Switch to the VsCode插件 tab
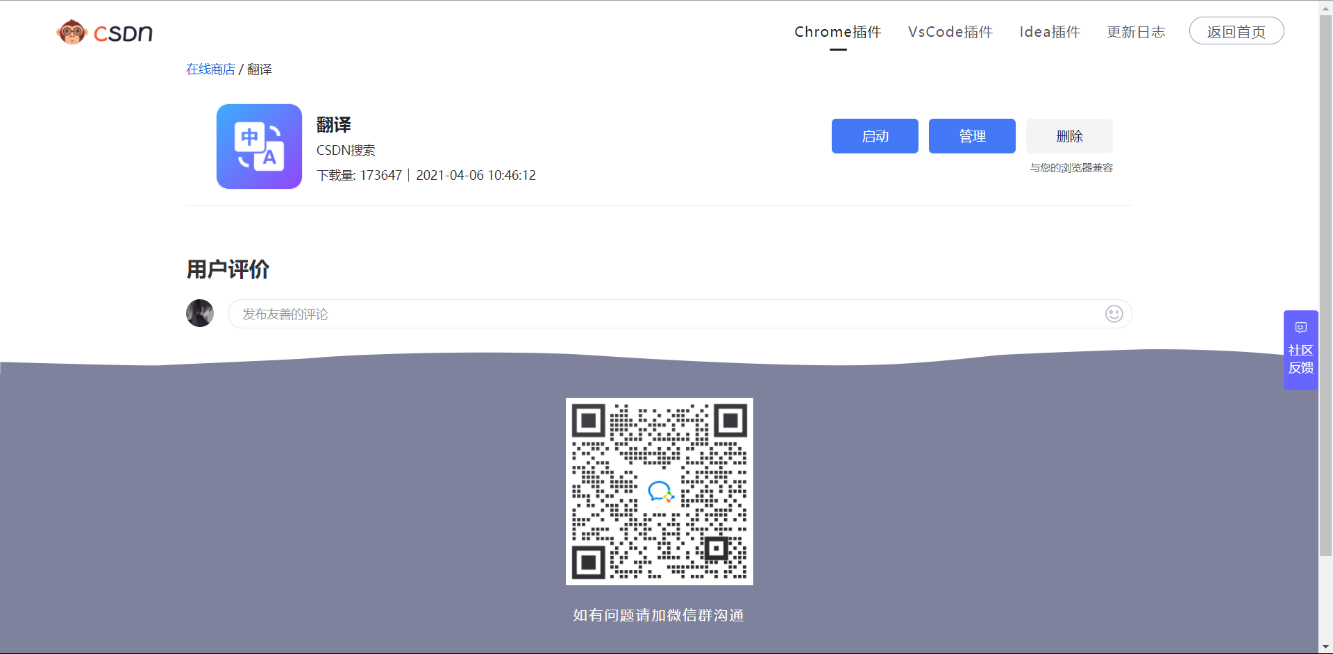Image resolution: width=1333 pixels, height=654 pixels. [x=950, y=31]
